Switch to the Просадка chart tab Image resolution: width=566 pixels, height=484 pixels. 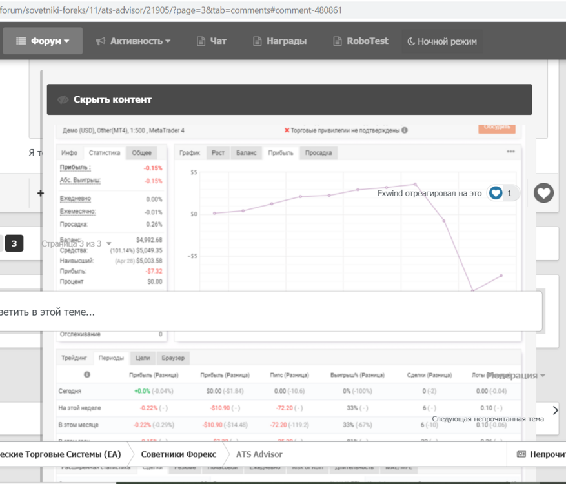point(318,153)
